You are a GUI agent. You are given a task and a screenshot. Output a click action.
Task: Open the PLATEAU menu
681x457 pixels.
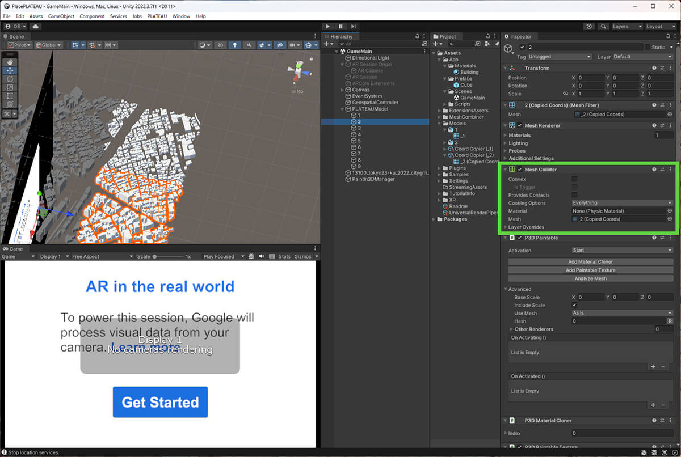pos(157,16)
